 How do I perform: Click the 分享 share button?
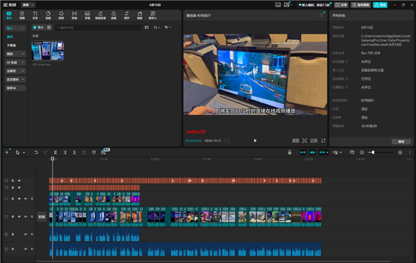pyautogui.click(x=341, y=5)
